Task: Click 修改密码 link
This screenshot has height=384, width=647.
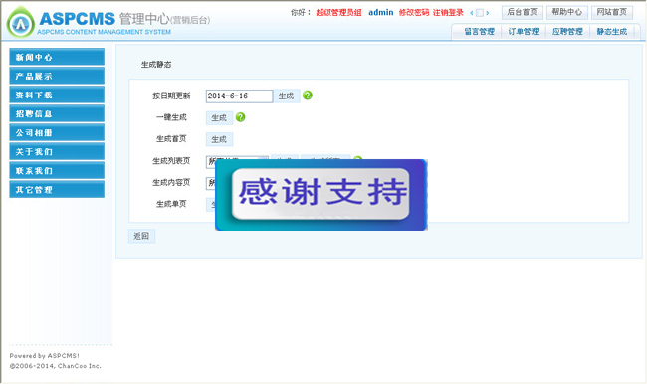Action: (414, 12)
